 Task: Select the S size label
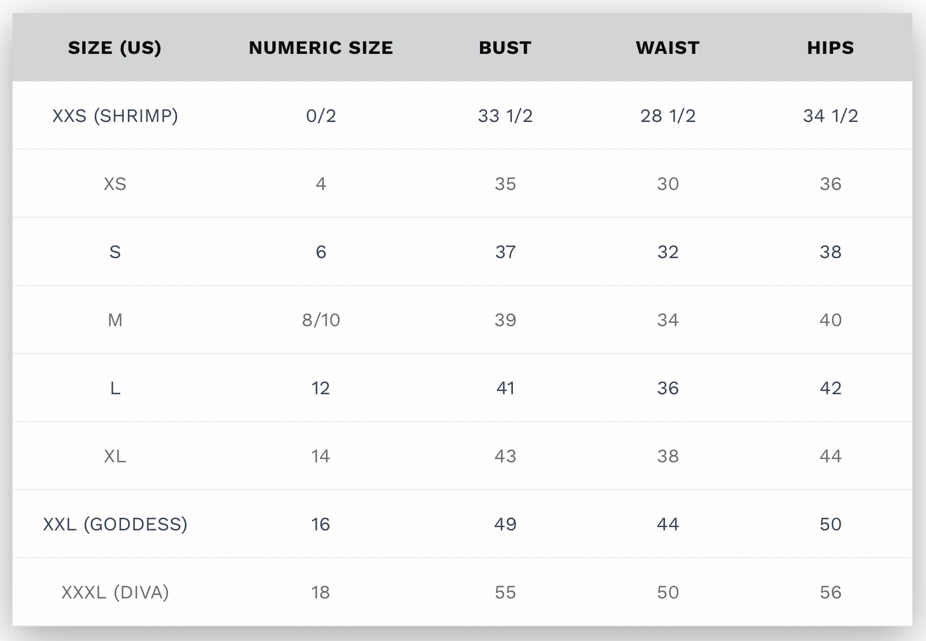click(115, 252)
